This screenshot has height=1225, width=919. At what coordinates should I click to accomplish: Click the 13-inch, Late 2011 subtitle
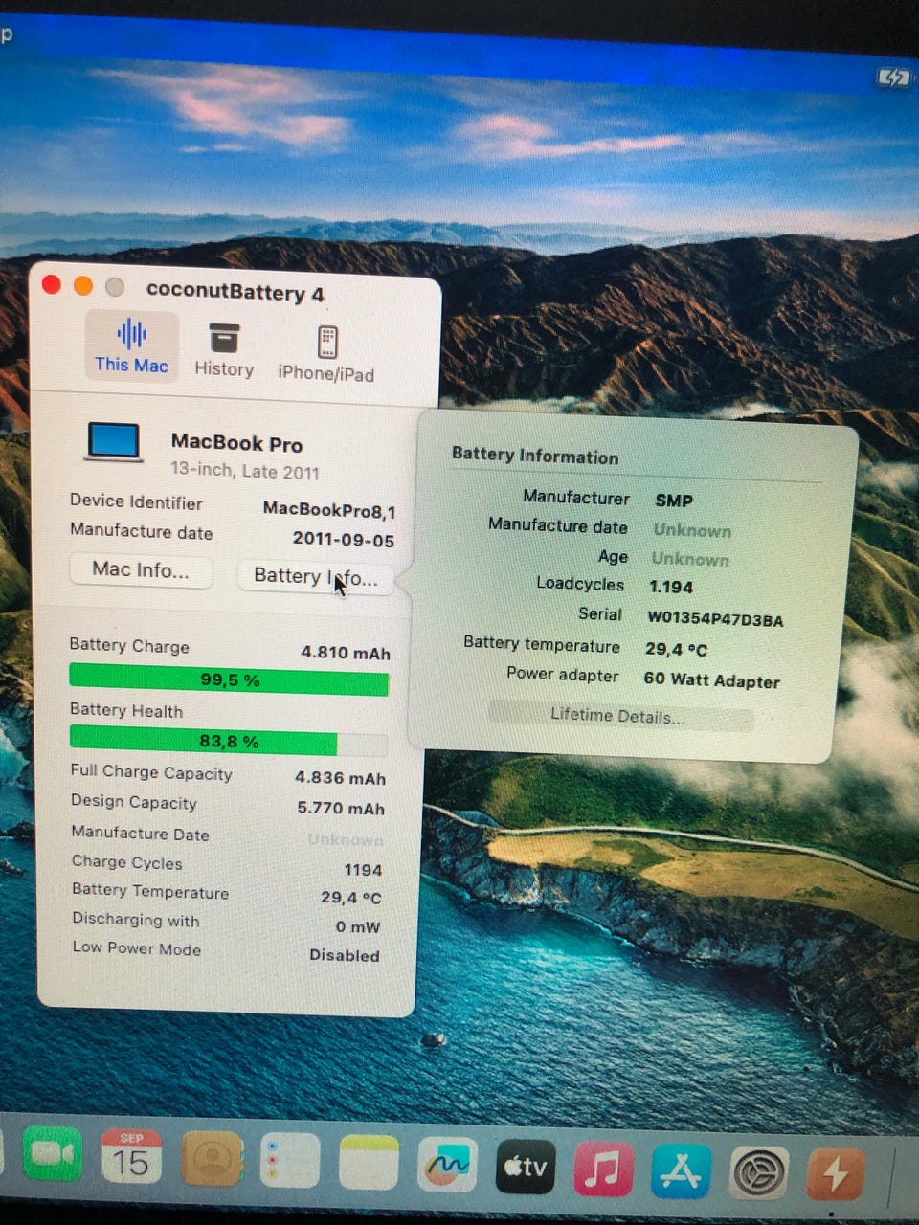pyautogui.click(x=245, y=471)
